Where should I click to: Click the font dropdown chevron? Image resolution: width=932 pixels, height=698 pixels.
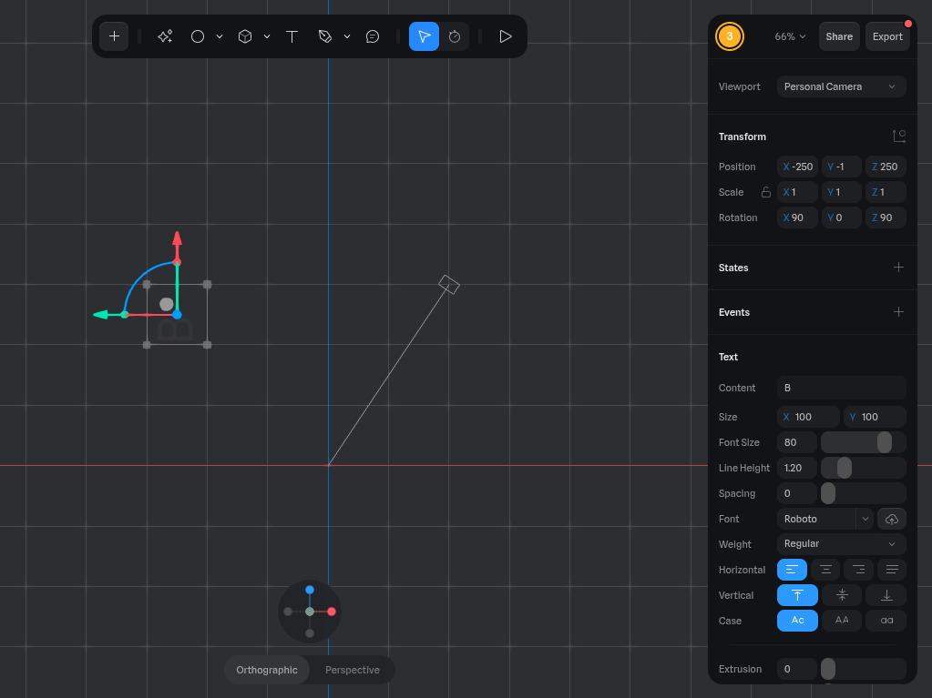[865, 519]
